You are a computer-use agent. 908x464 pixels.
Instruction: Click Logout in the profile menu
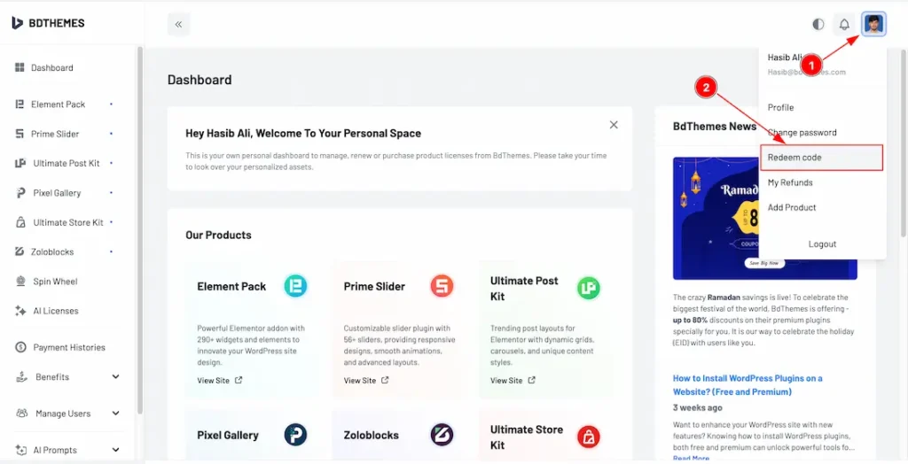coord(822,244)
